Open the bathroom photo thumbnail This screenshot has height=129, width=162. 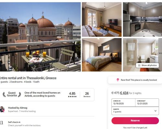pos(143,55)
